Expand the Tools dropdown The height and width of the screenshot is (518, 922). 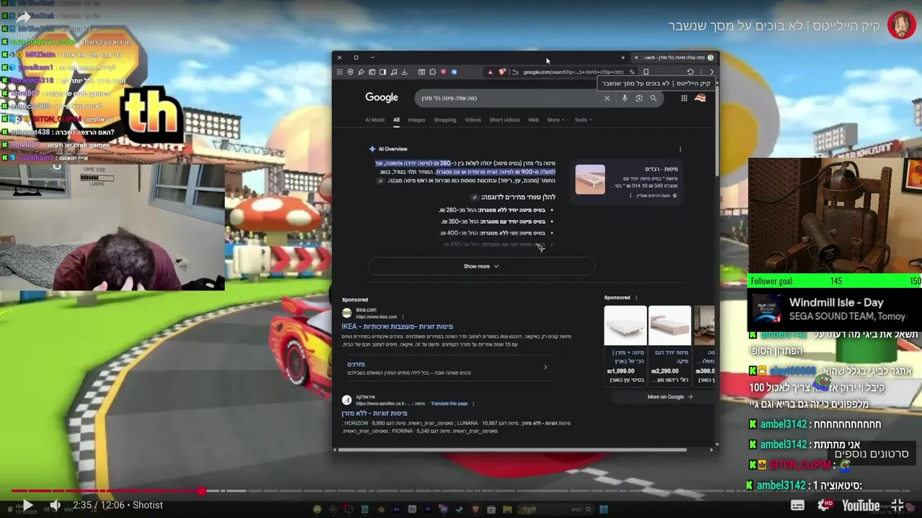583,119
